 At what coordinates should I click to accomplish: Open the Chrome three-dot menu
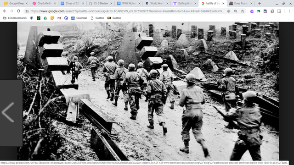pos(289,11)
